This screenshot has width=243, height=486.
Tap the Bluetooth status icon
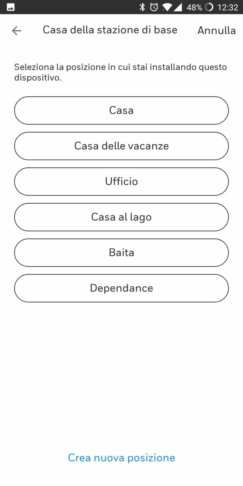[x=142, y=7]
